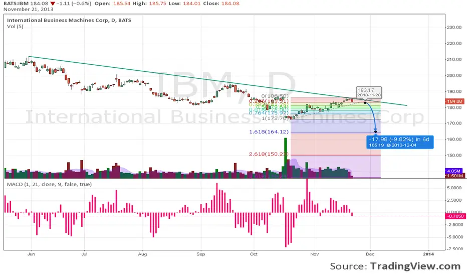
Task: Click the 1.501M volume tag
Action: pos(455,176)
